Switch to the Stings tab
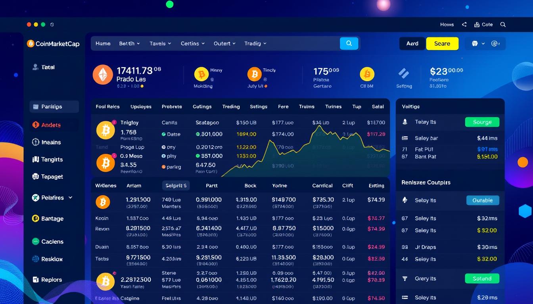Screen dimensions: 533x304 pos(259,107)
